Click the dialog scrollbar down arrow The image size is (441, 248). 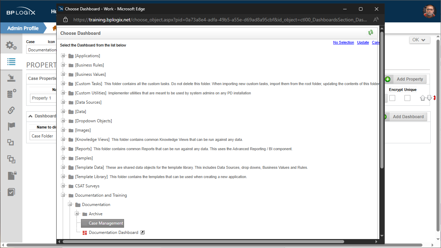[x=381, y=236]
